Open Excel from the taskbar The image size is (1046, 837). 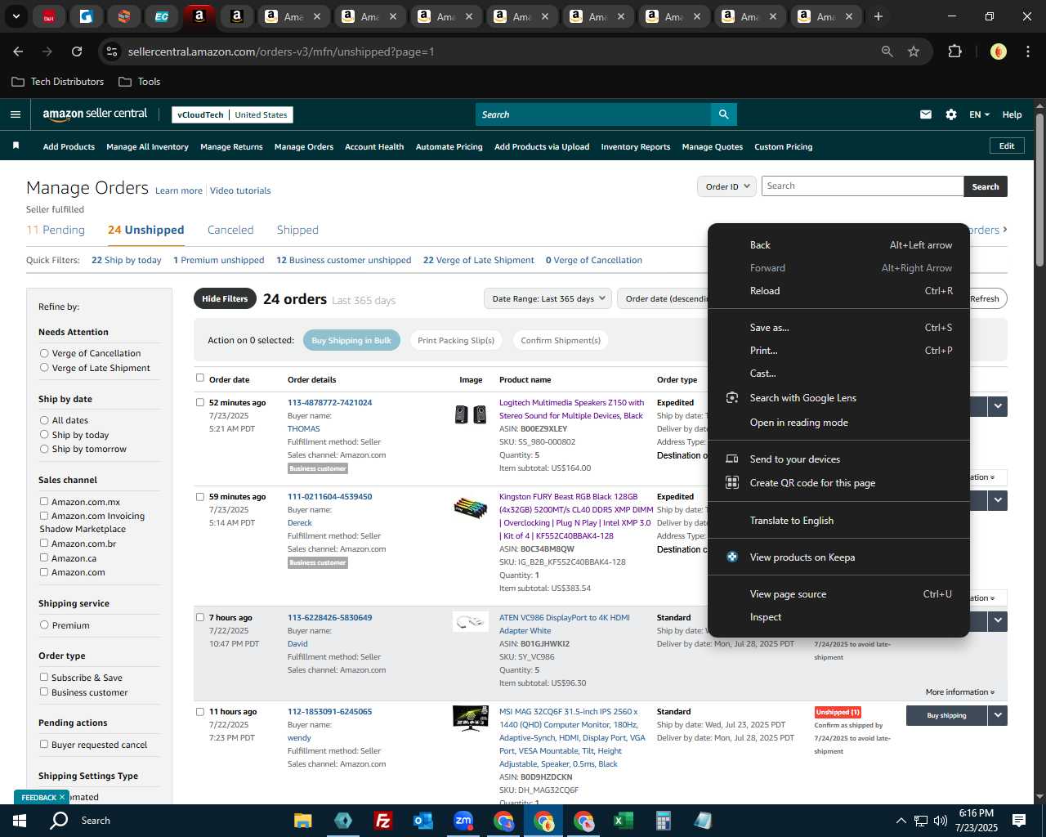624,821
